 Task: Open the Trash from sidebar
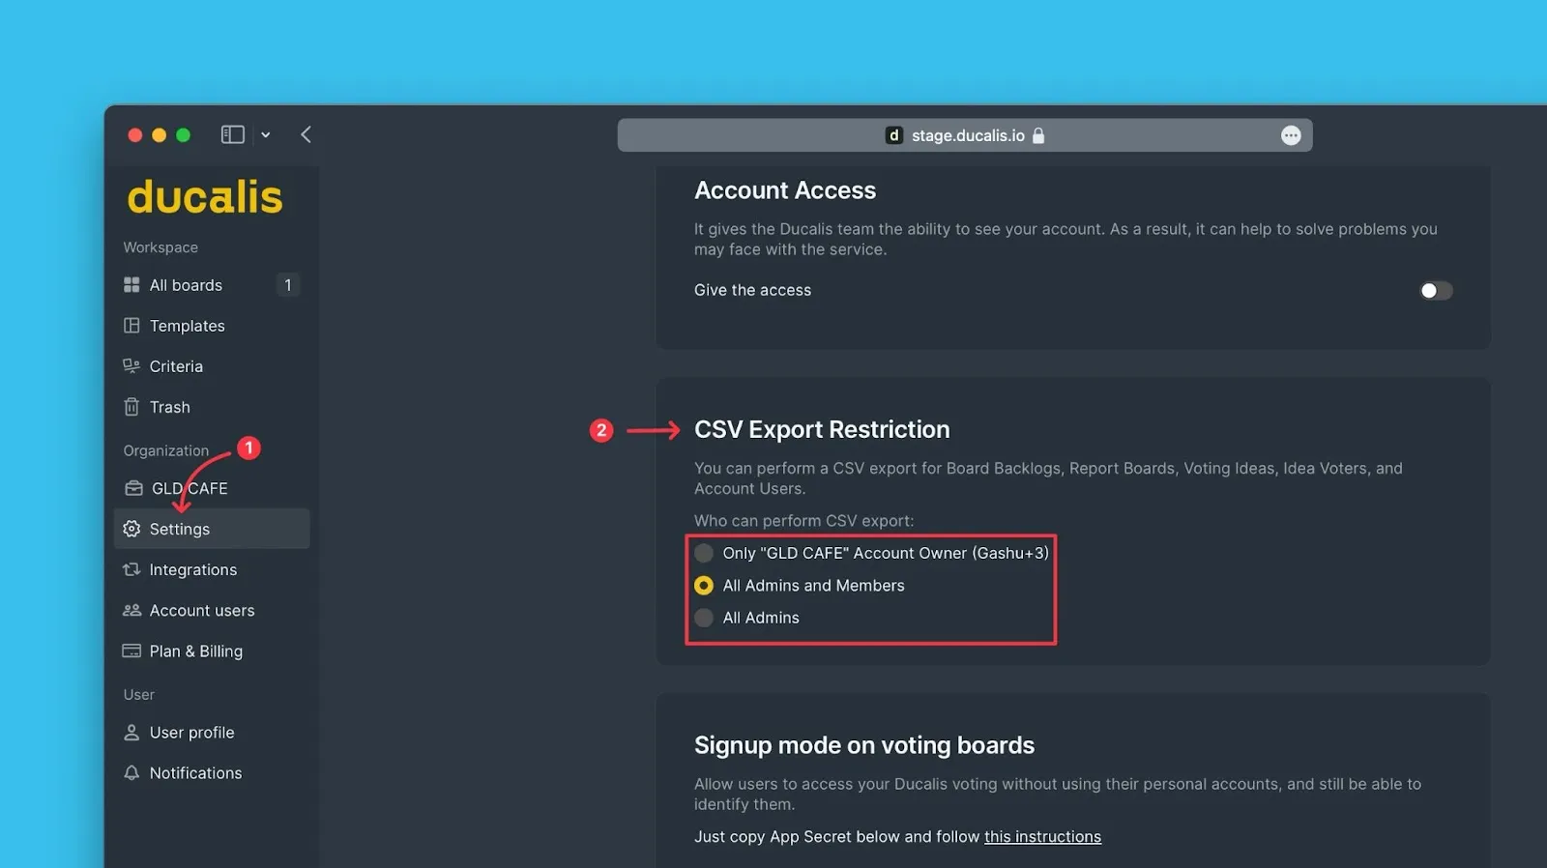click(x=169, y=407)
